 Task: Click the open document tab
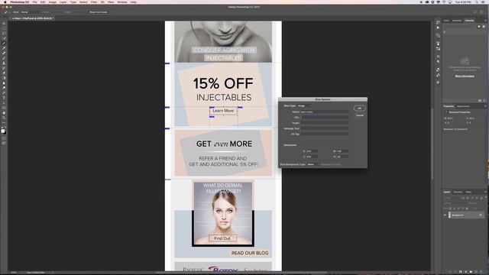click(x=32, y=18)
